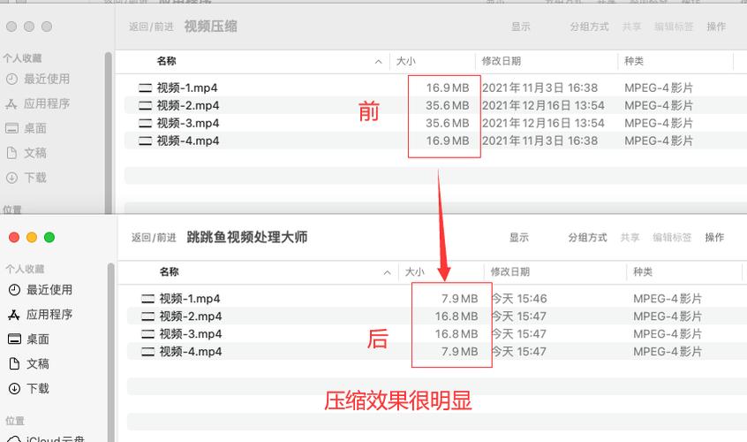Open 分组方式 dropdown in 跳跳鱼视频处理大师 toolbar
747x442 pixels.
tap(587, 238)
